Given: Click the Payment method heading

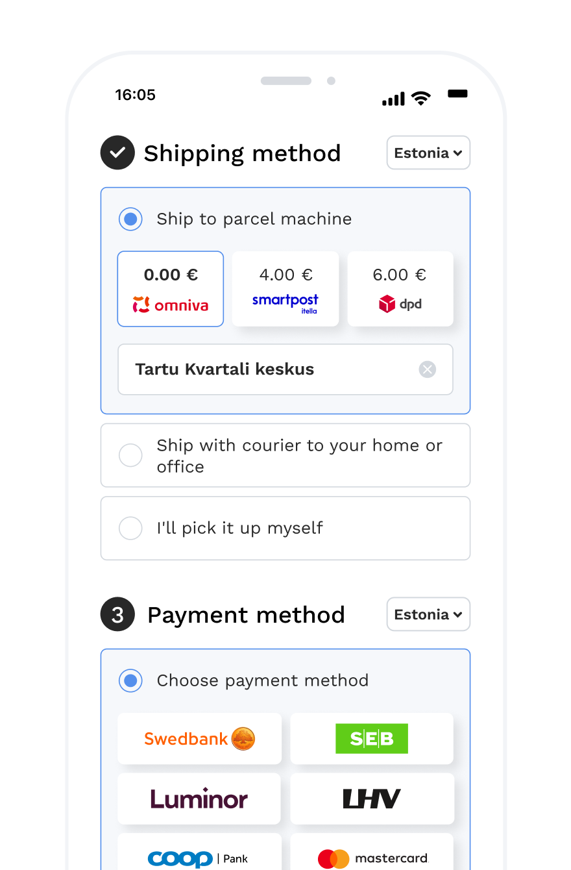Looking at the screenshot, I should point(246,615).
